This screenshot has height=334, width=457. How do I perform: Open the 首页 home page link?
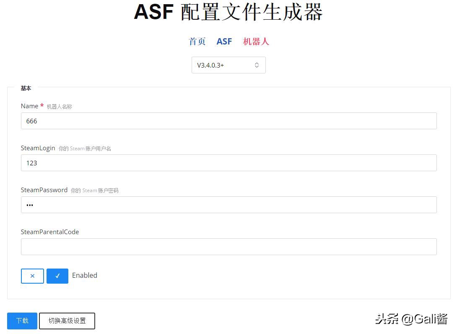[x=197, y=41]
